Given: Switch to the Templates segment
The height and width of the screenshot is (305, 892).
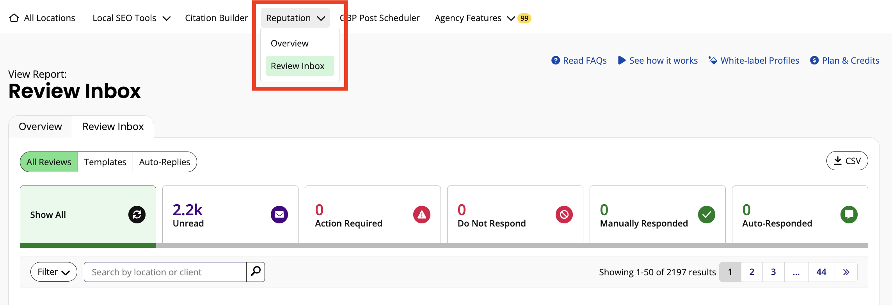Looking at the screenshot, I should pyautogui.click(x=105, y=162).
